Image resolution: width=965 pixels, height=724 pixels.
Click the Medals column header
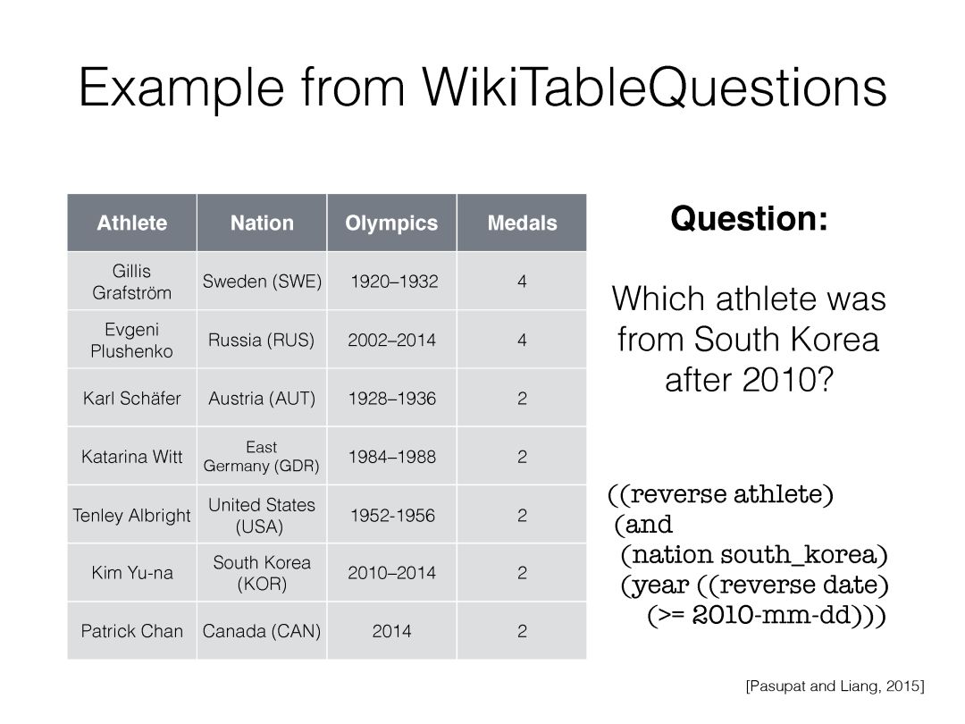pos(522,223)
